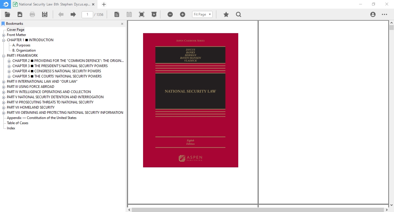
Task: Expand PART VIII Obtaining Information node
Action: [x=4, y=113]
